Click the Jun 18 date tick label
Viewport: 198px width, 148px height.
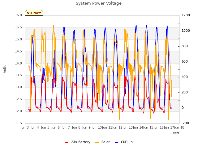click(179, 127)
